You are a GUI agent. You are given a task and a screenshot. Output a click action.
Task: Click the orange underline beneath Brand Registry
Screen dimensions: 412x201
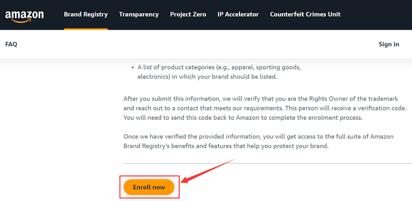86,29
